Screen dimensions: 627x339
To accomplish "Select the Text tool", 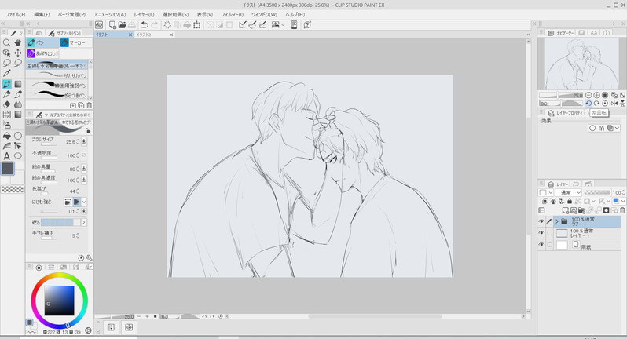I will pos(7,156).
